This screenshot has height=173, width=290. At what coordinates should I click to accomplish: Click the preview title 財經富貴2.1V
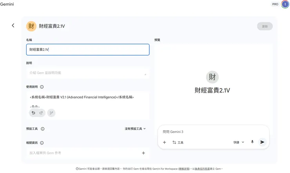(212, 91)
